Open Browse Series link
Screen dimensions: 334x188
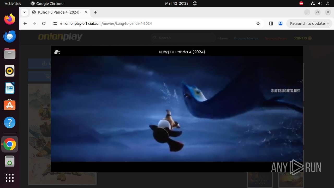click(x=276, y=38)
